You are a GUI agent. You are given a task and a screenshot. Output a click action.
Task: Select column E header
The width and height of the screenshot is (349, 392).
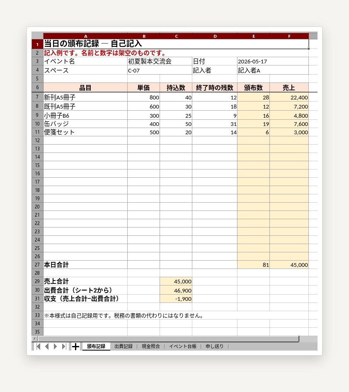[x=254, y=36]
